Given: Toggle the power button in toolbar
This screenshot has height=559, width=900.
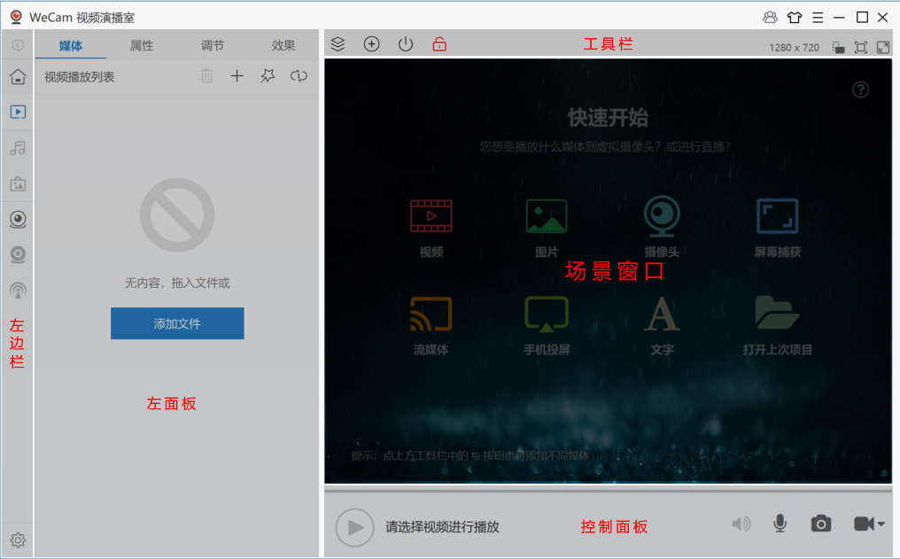Looking at the screenshot, I should pos(406,44).
